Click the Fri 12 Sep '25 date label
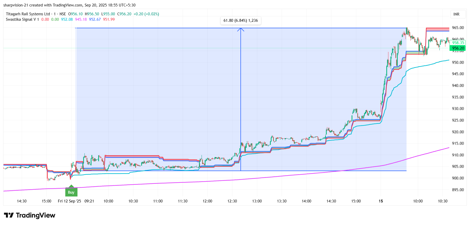Screen dimensions: 470x225 (69, 201)
